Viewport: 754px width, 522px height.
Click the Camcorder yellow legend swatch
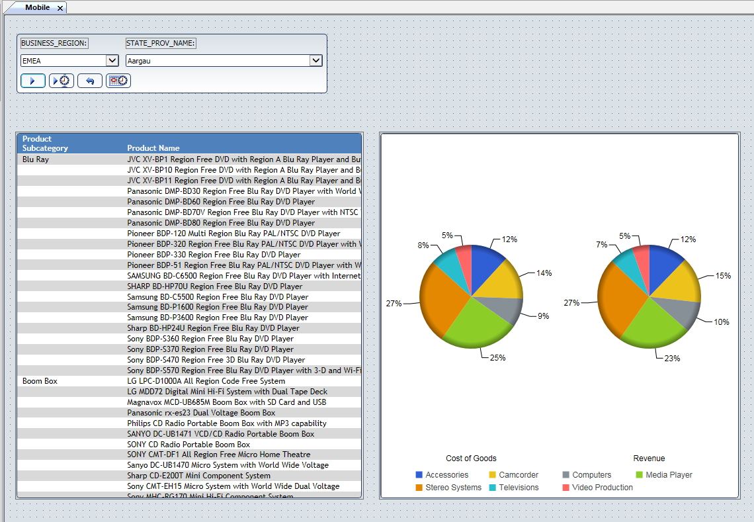(x=492, y=475)
